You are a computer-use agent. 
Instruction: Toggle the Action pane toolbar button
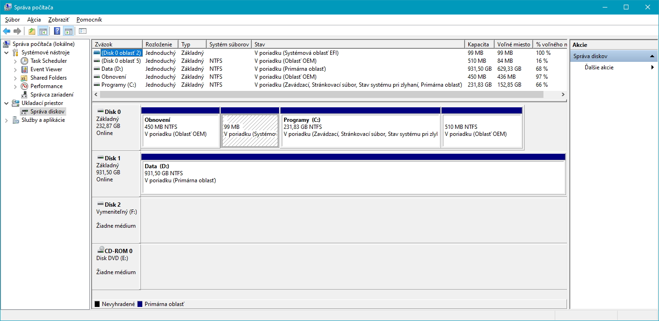click(x=69, y=31)
